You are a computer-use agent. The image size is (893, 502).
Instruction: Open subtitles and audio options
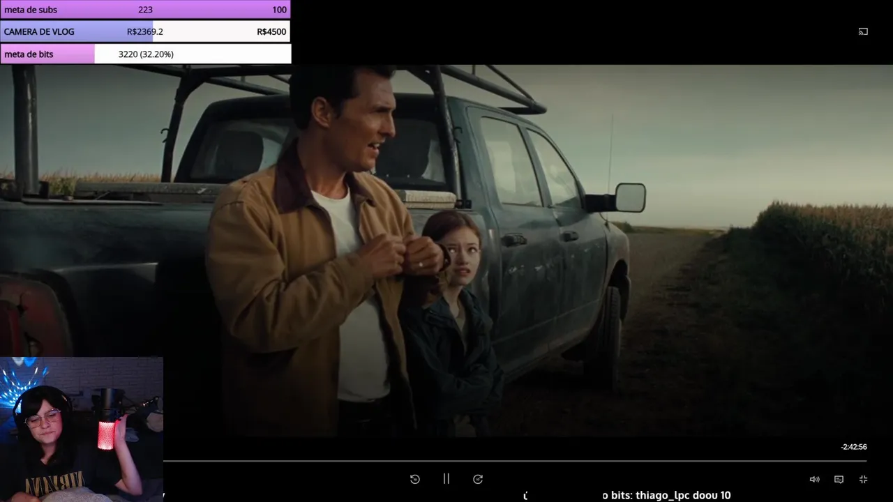[839, 479]
